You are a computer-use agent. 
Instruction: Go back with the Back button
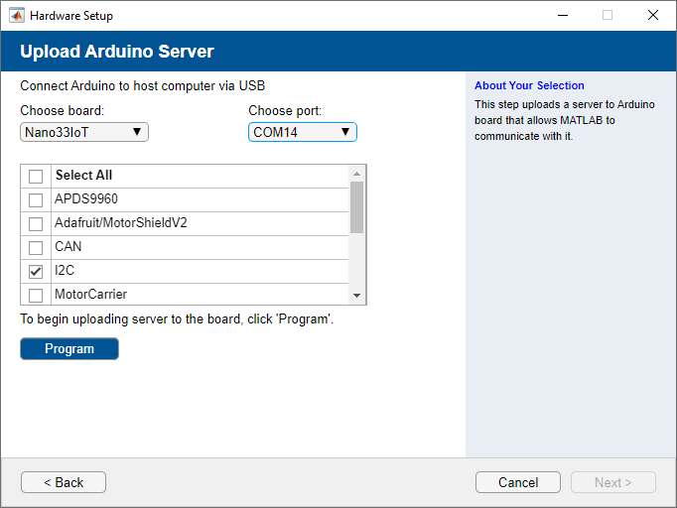[x=64, y=482]
